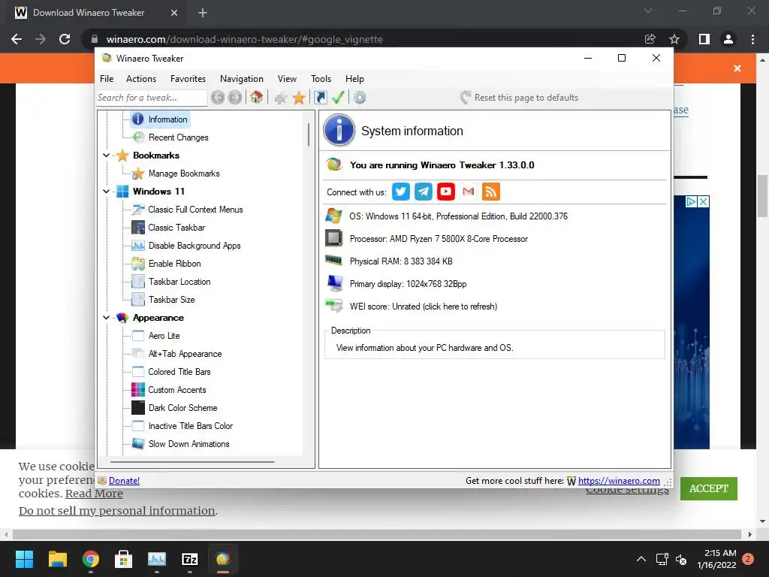Viewport: 769px width, 577px height.
Task: Open the Telegram connect icon
Action: click(424, 192)
